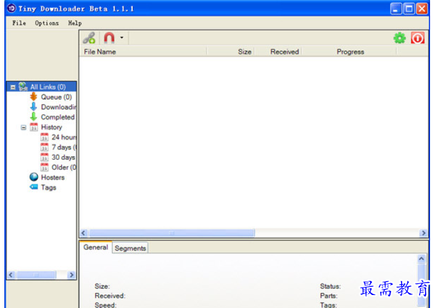Switch to the General tab
This screenshot has height=308, width=435.
click(96, 248)
